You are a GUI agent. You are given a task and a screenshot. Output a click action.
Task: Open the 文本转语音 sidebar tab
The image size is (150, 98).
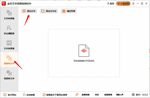point(9,45)
